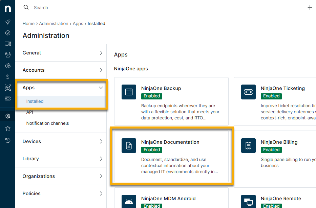Click the NinjaOne Ticketing app icon
This screenshot has width=316, height=208.
click(248, 92)
